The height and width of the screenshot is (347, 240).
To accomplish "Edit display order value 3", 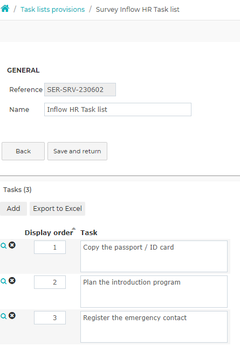I will pos(50,317).
